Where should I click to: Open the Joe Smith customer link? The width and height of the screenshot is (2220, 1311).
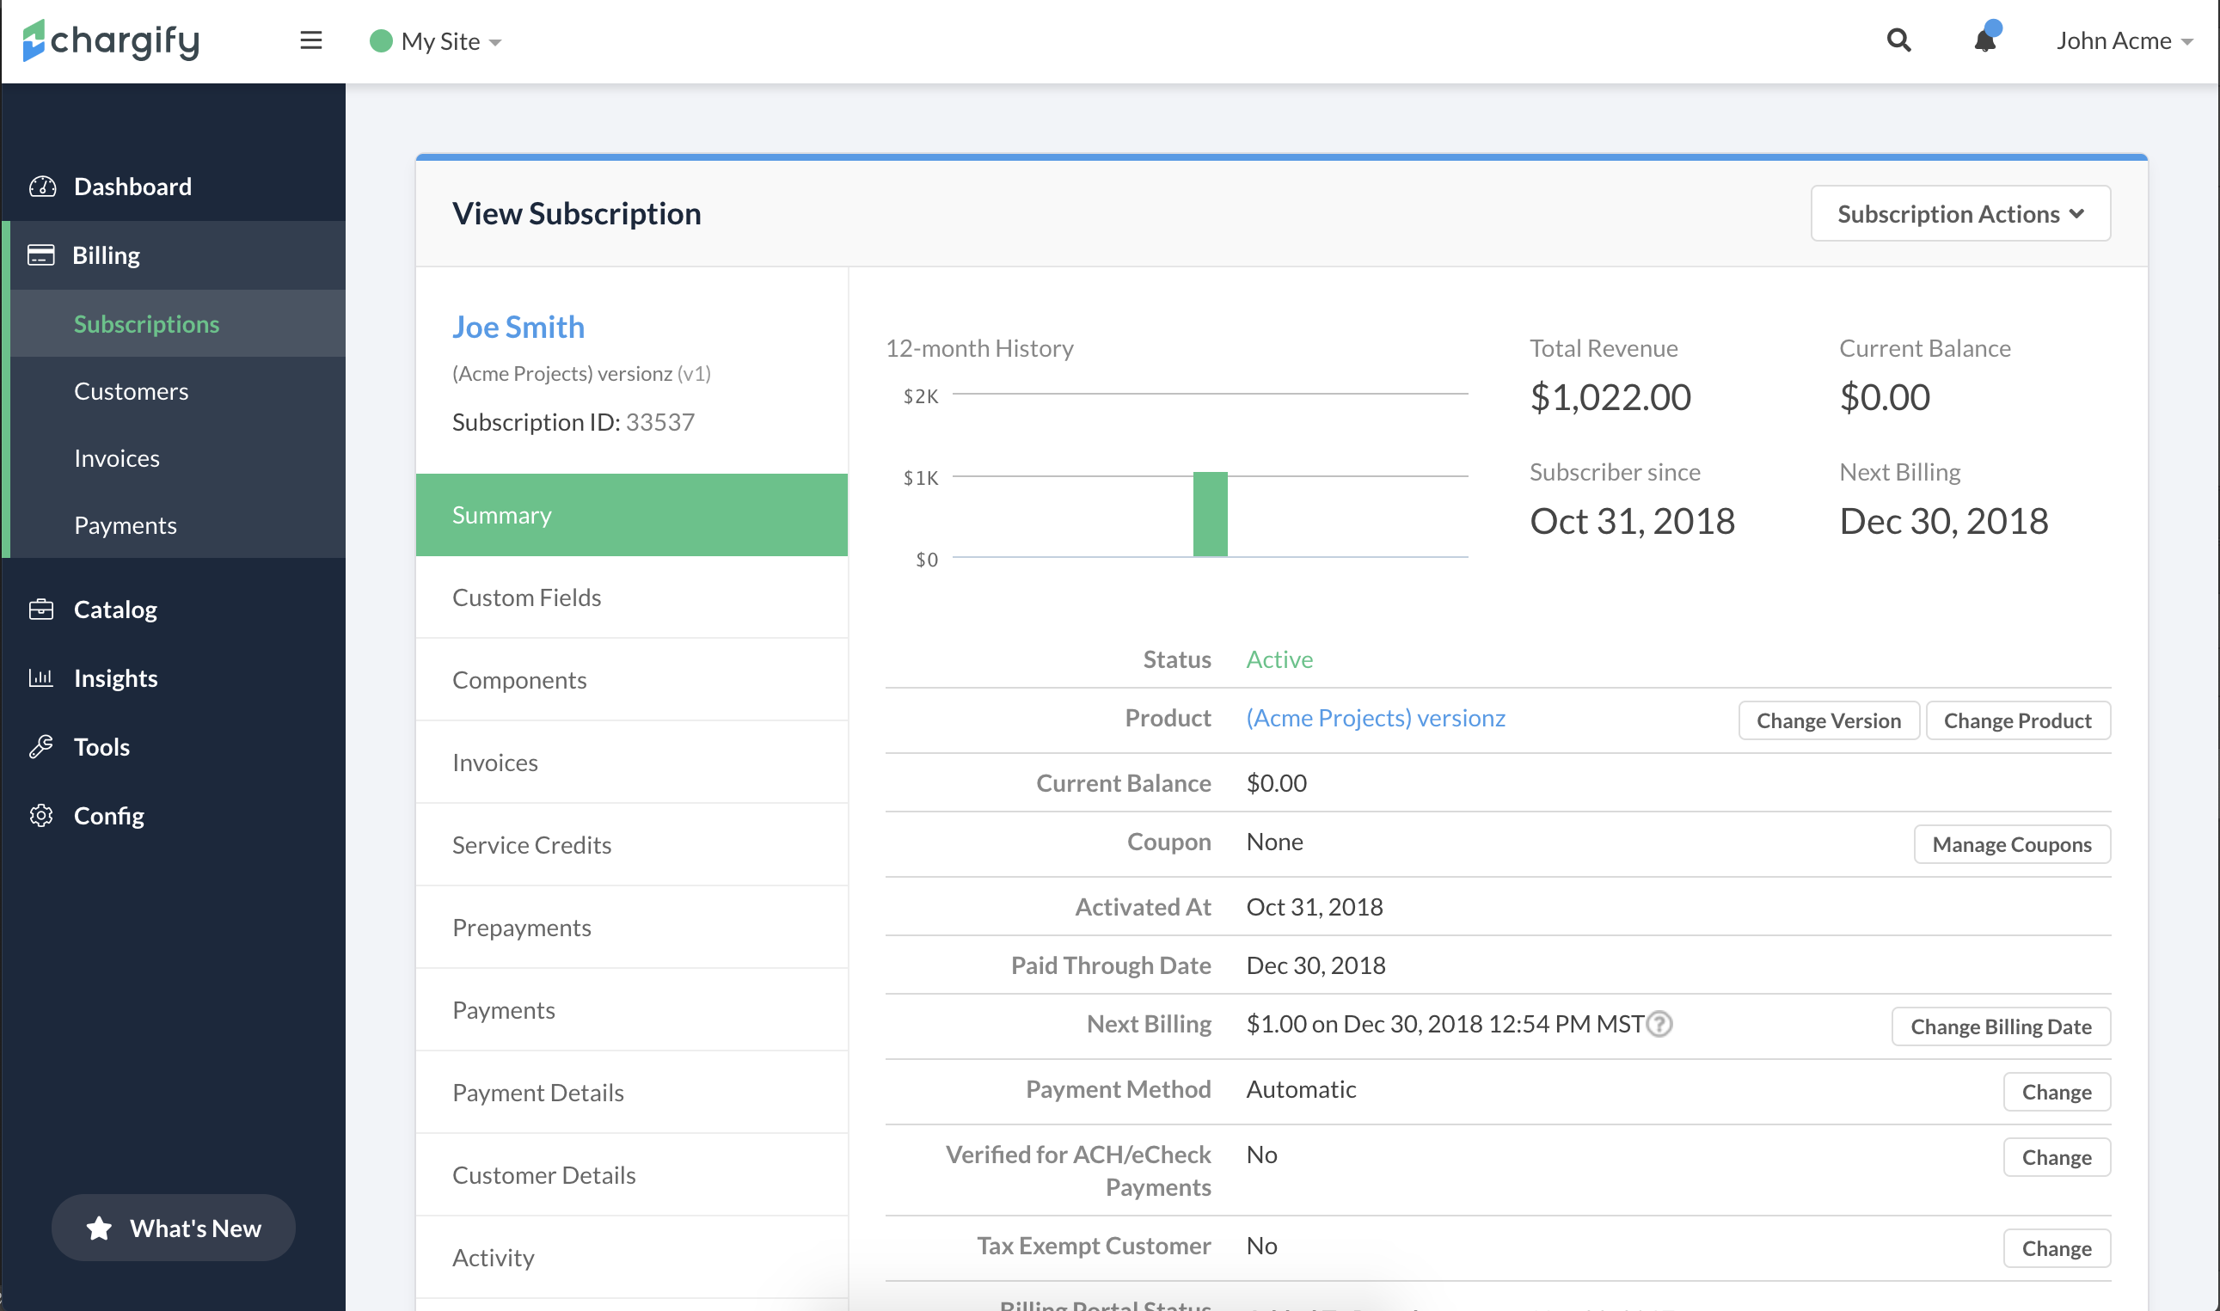pyautogui.click(x=518, y=327)
